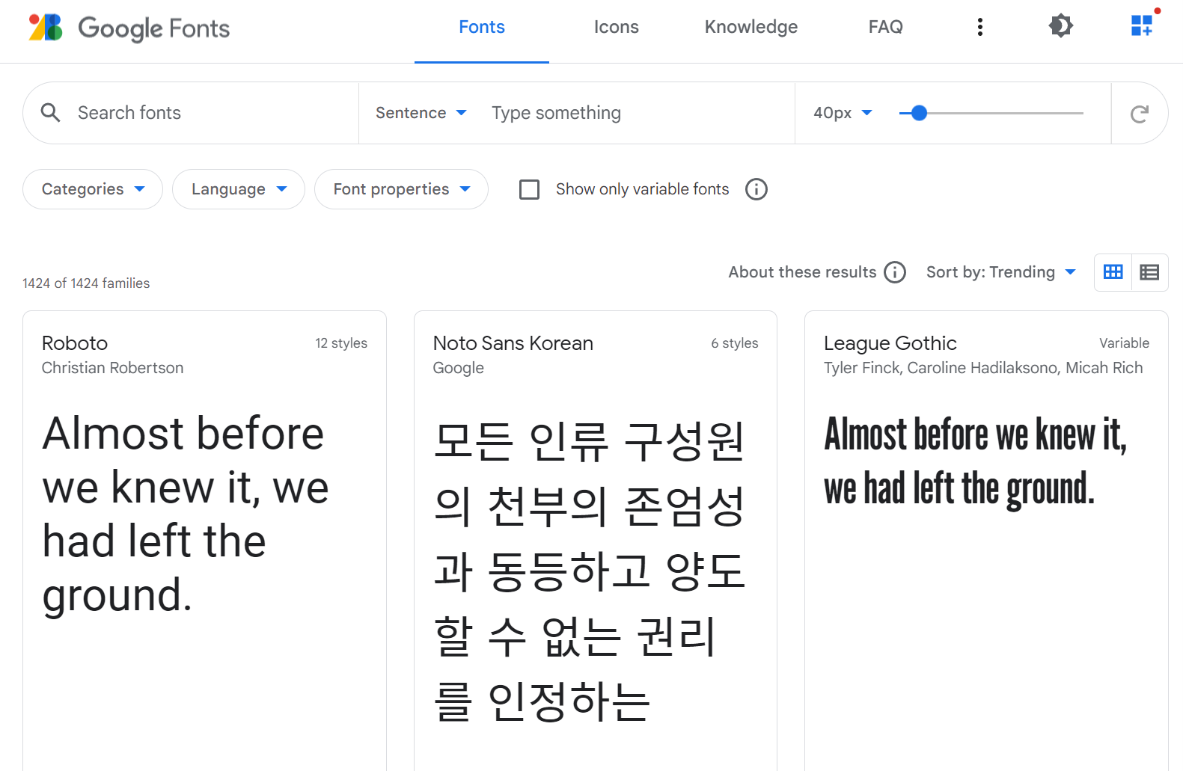Expand the Categories filter dropdown
Image resolution: width=1183 pixels, height=771 pixels.
coord(93,189)
